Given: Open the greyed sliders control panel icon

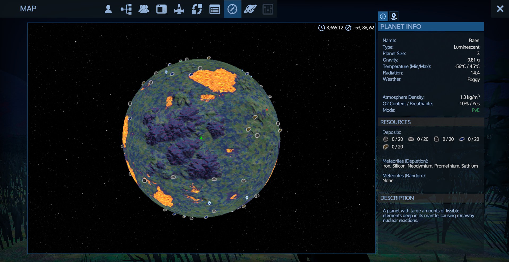Looking at the screenshot, I should [268, 9].
